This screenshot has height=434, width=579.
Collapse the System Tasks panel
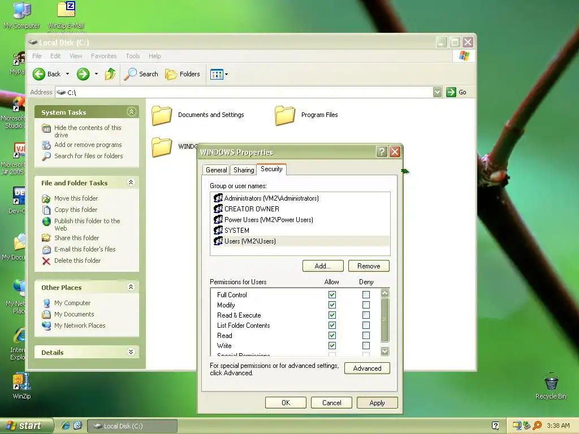[x=131, y=111]
